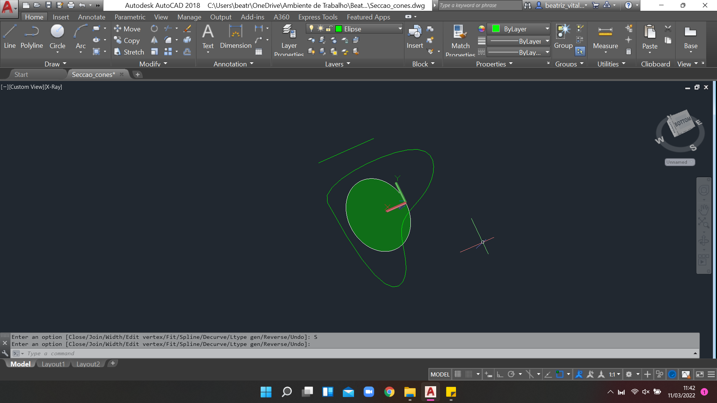Open the Measure utility

coord(605,37)
